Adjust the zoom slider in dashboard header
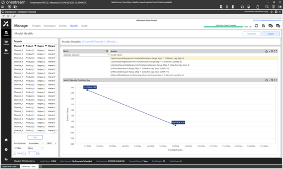The width and height of the screenshot is (283, 169). (x=254, y=12)
